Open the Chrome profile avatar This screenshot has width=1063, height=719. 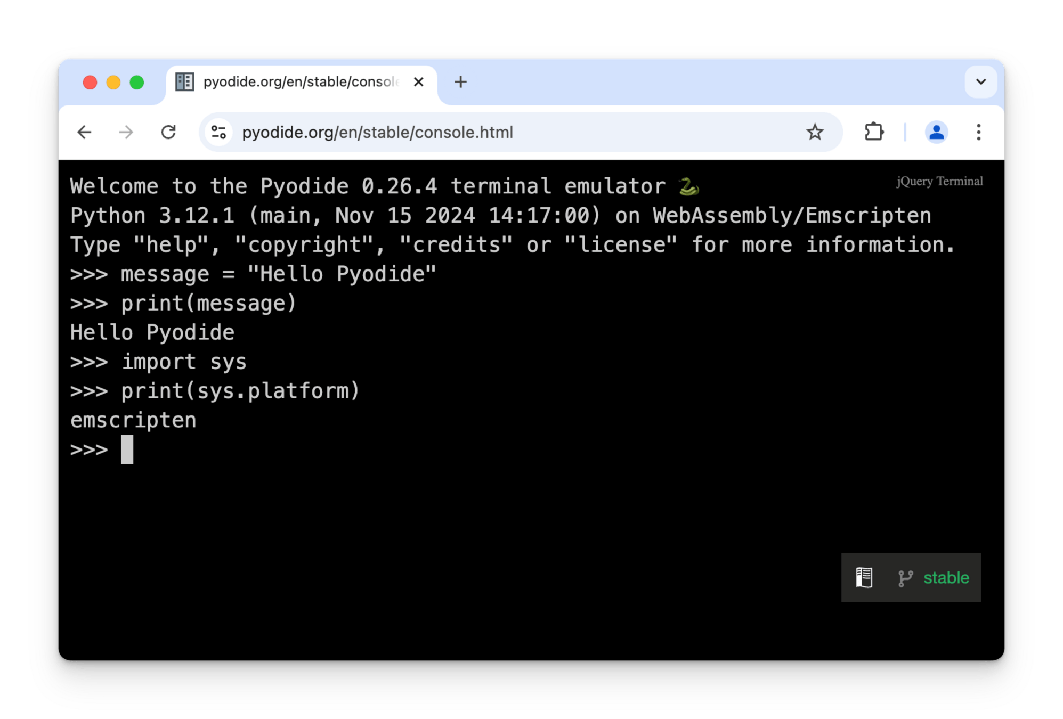936,132
